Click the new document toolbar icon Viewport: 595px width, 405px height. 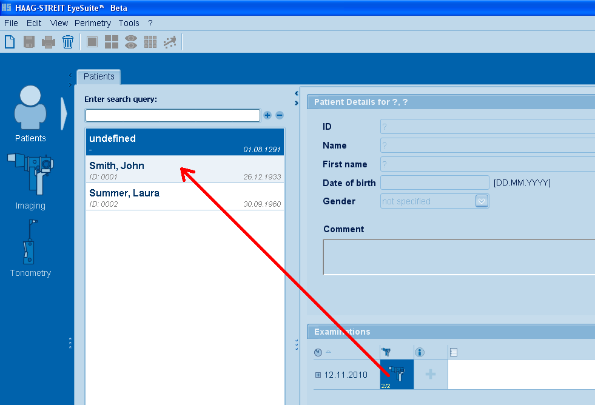pyautogui.click(x=10, y=42)
